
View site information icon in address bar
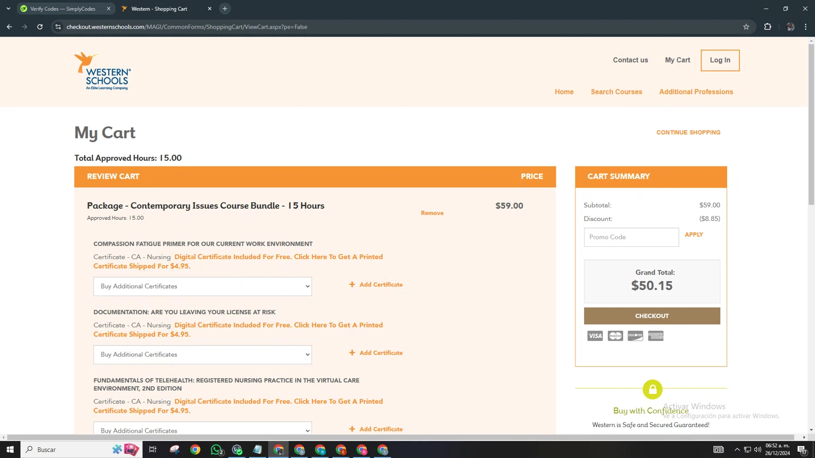click(58, 27)
